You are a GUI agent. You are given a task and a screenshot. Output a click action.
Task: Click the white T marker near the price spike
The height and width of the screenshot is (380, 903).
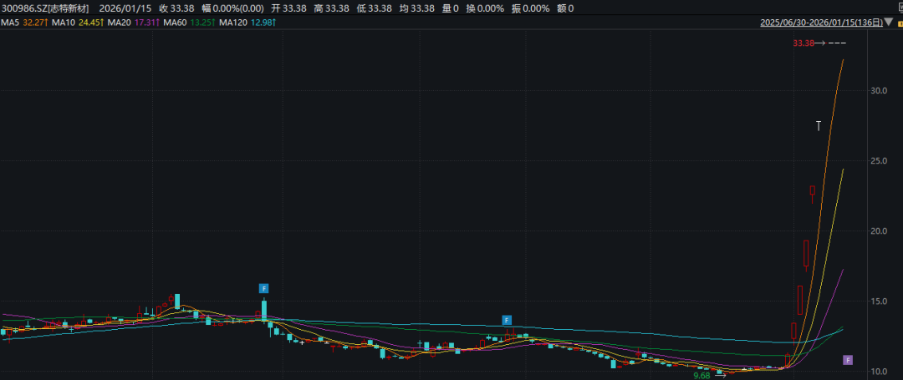point(819,126)
